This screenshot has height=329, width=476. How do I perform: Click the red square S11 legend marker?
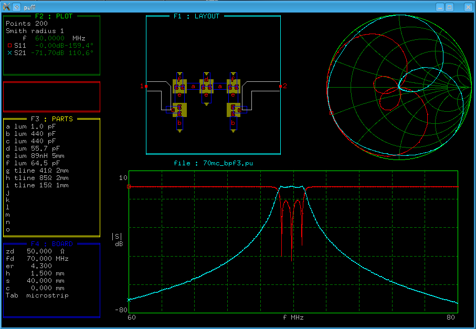[x=9, y=46]
